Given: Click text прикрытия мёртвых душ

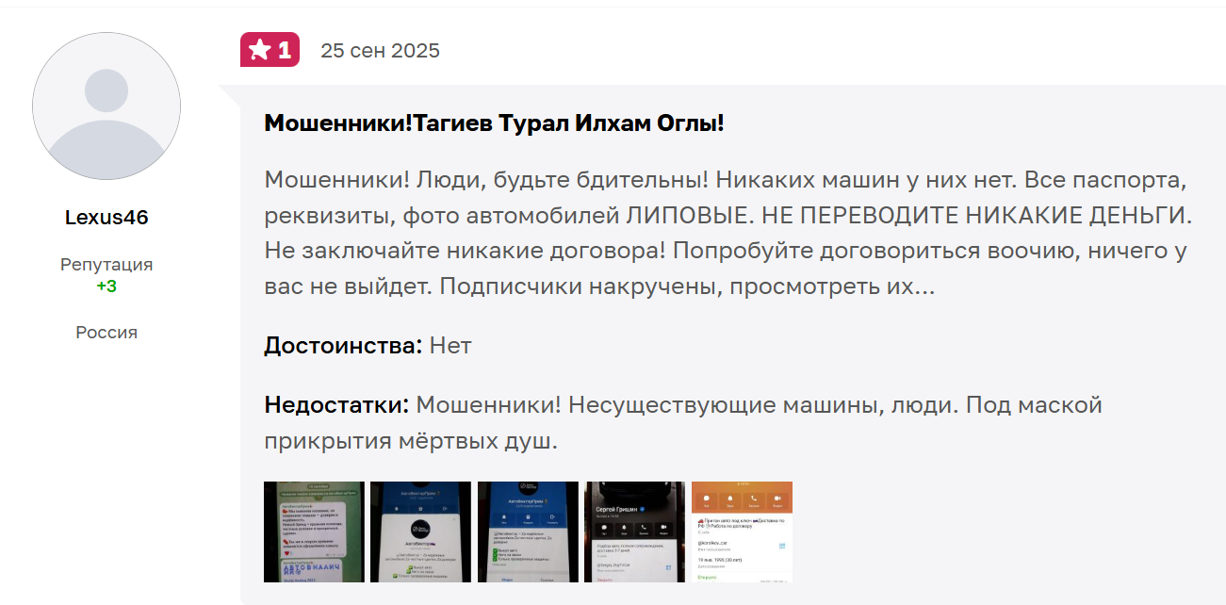Looking at the screenshot, I should tap(411, 441).
